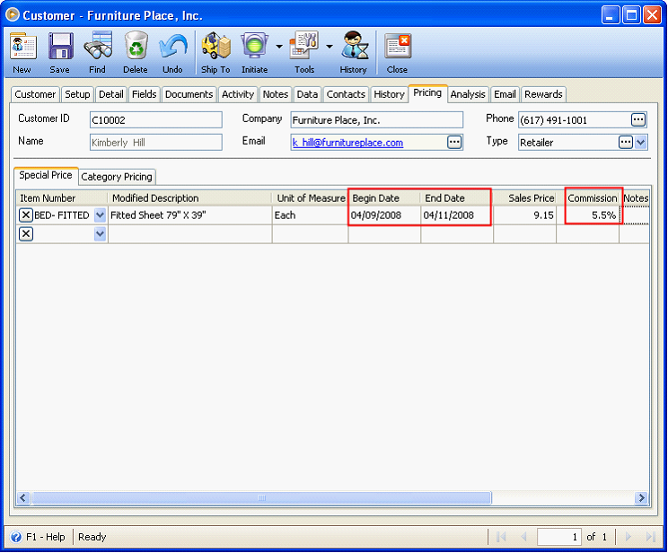Go to the previous record arrow
This screenshot has width=668, height=553.
point(523,537)
